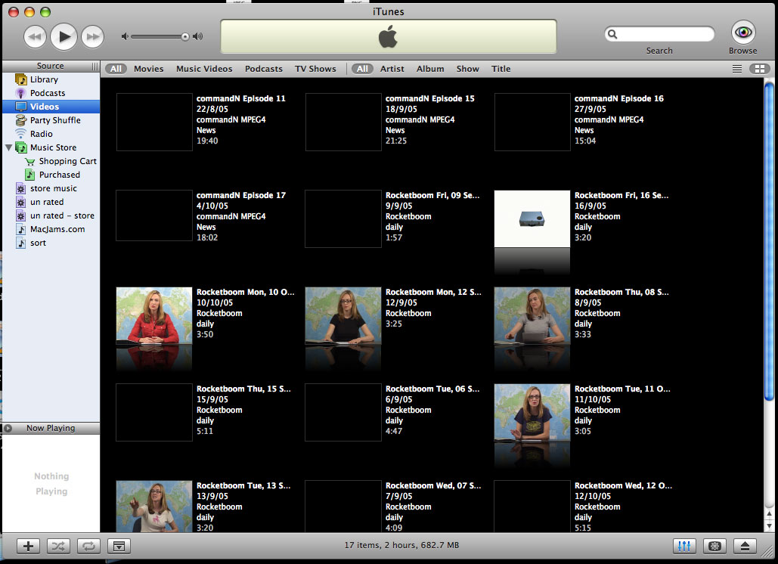This screenshot has width=778, height=564.
Task: Select Rocketboom Fri, 16 Sep briefcase thumbnail
Action: pos(532,218)
